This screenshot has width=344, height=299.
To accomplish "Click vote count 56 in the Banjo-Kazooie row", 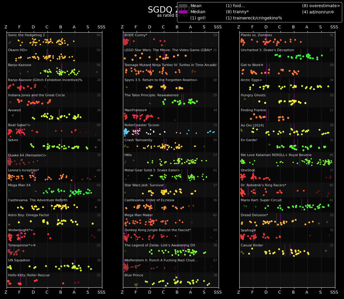I will pos(98,65).
